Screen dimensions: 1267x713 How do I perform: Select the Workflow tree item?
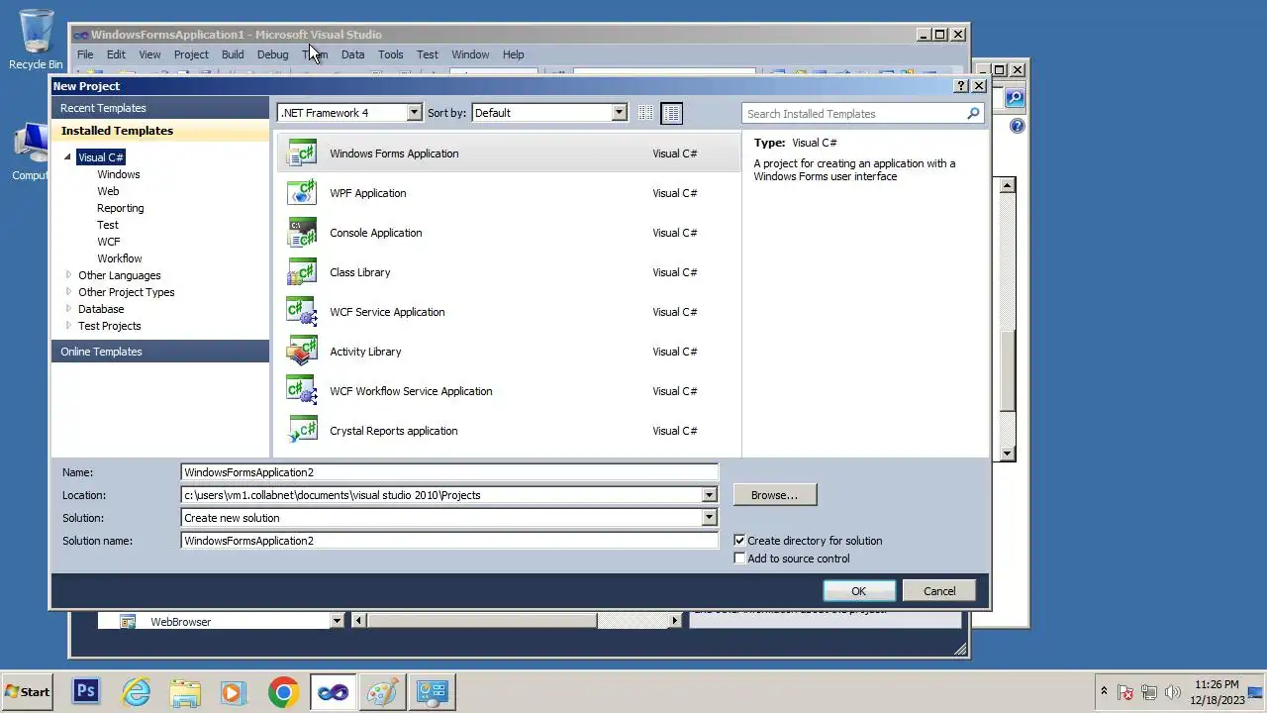click(120, 258)
